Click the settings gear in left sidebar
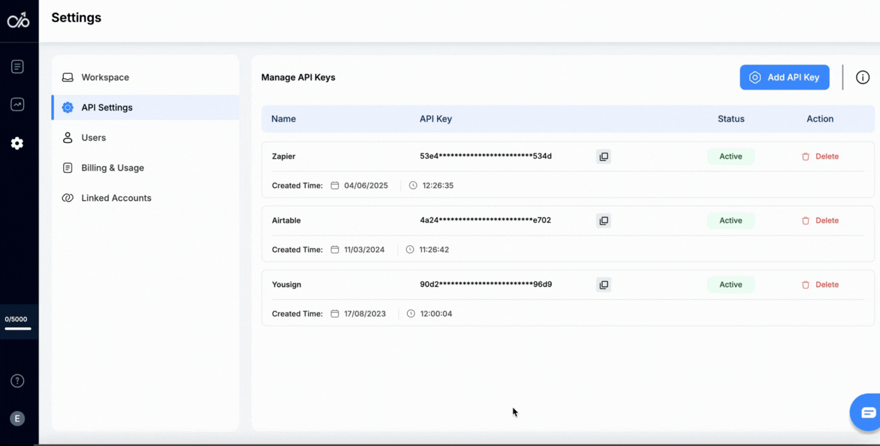The height and width of the screenshot is (446, 880). pos(17,143)
